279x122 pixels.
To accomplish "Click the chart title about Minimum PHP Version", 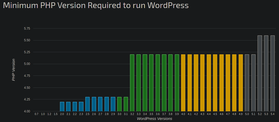I will coord(96,5).
